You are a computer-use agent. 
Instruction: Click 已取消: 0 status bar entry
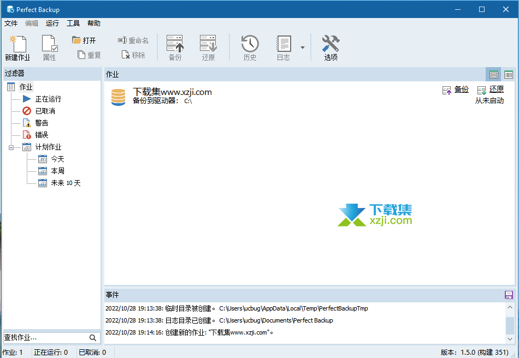coord(92,353)
